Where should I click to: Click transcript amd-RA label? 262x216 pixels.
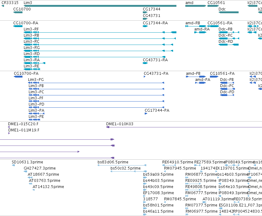pyautogui.click(x=202, y=29)
